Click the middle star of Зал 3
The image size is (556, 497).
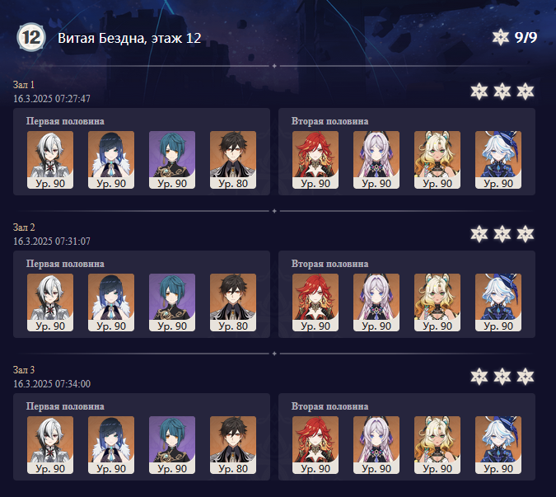502,377
